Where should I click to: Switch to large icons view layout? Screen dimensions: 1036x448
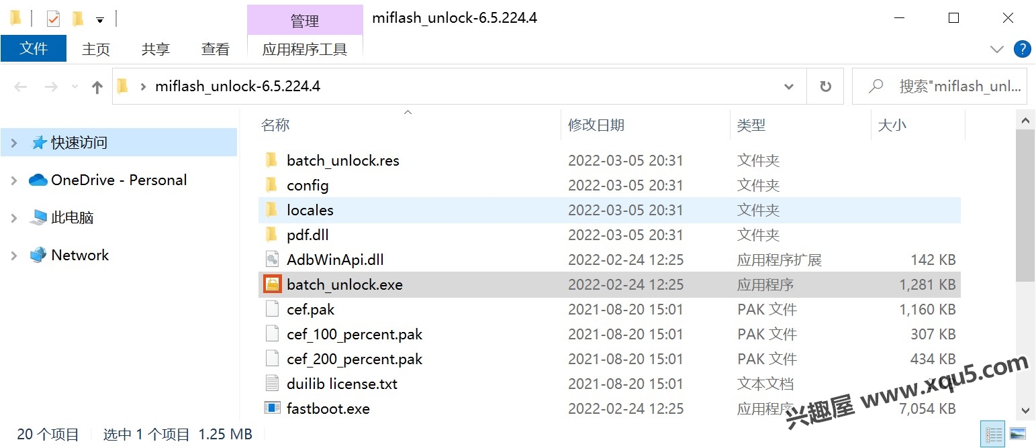point(1017,433)
